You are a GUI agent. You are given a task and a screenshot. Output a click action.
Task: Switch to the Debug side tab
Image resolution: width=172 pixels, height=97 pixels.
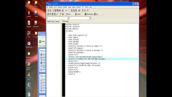point(57,22)
